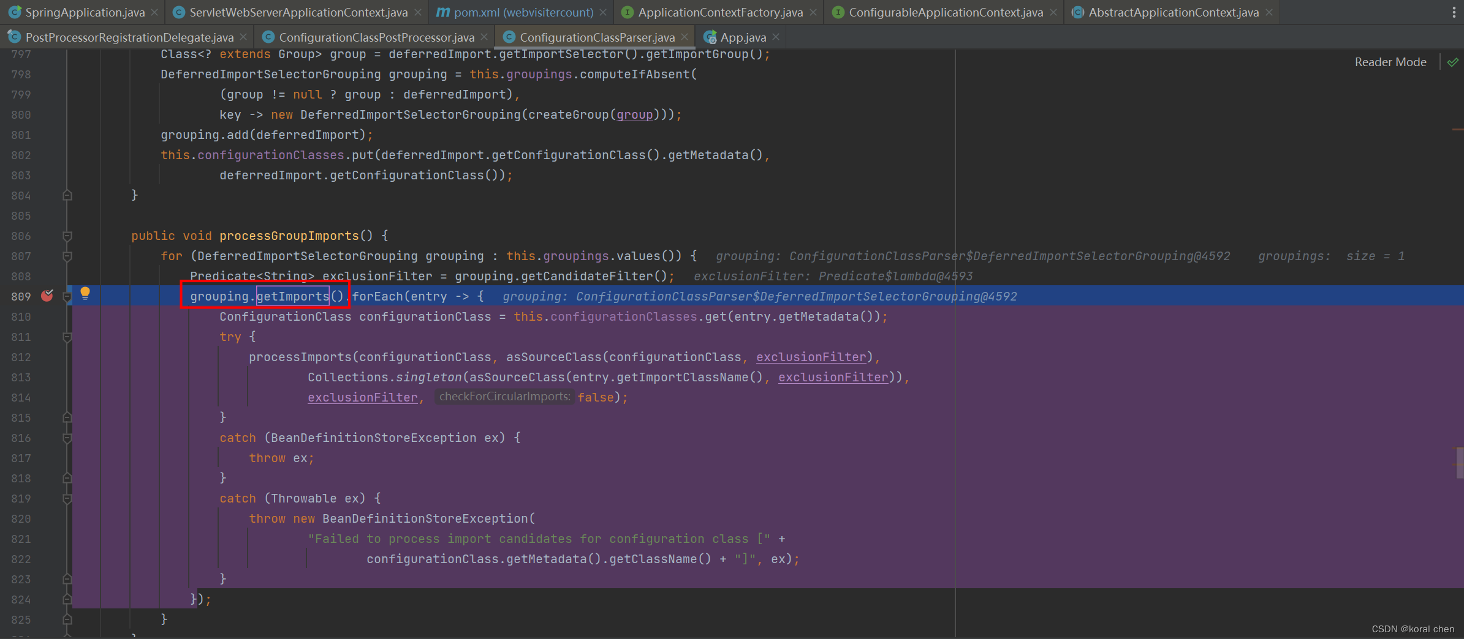Click the configurationClasses field on line 802
This screenshot has width=1464, height=639.
click(x=271, y=155)
